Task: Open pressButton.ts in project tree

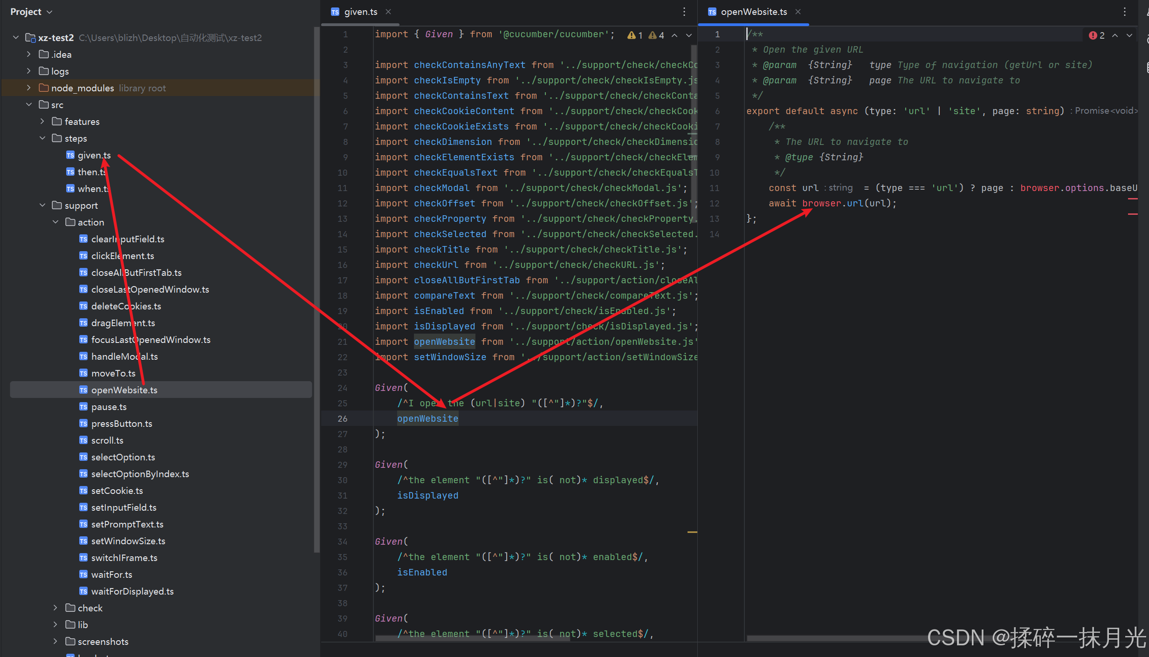Action: tap(121, 423)
